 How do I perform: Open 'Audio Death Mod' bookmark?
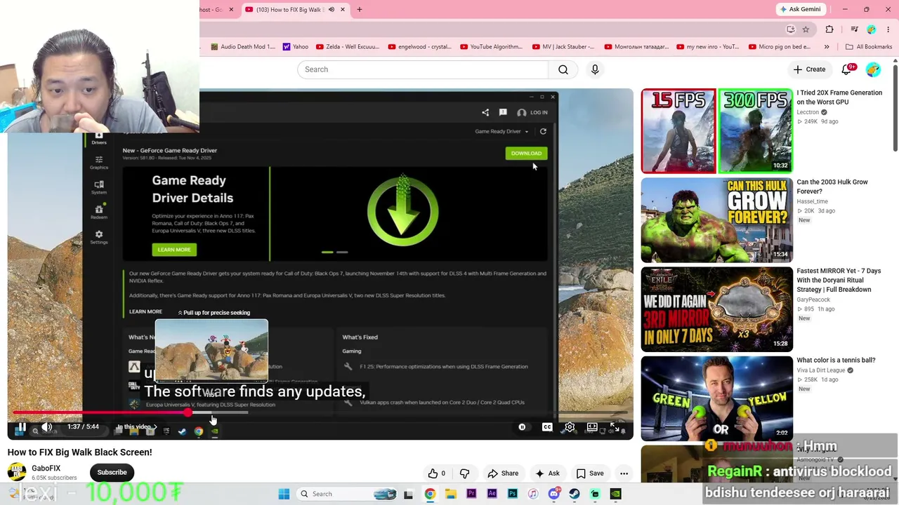coord(243,47)
